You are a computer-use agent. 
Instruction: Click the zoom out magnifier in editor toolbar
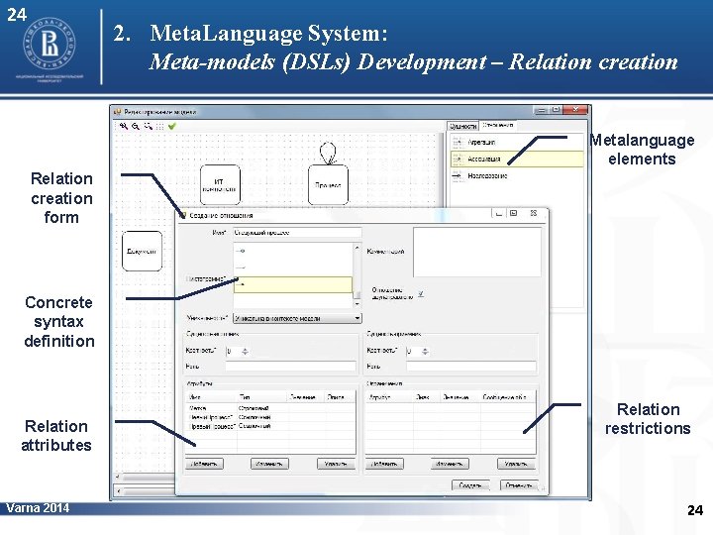click(x=136, y=126)
